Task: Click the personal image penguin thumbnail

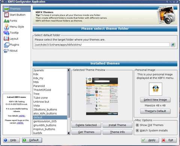Action: tap(156, 89)
